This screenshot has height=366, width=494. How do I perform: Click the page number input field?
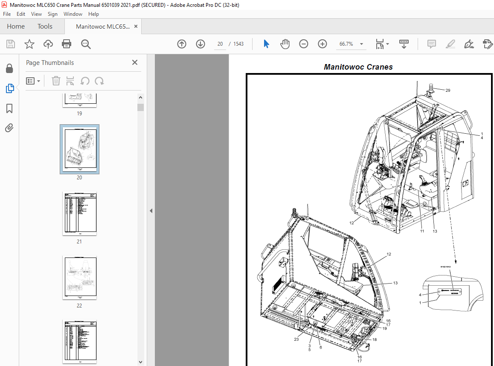click(x=220, y=44)
